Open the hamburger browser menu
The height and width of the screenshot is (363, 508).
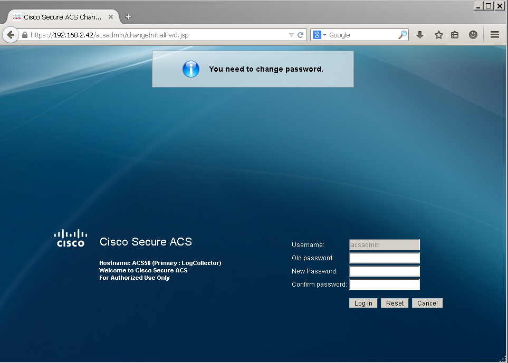[x=495, y=35]
